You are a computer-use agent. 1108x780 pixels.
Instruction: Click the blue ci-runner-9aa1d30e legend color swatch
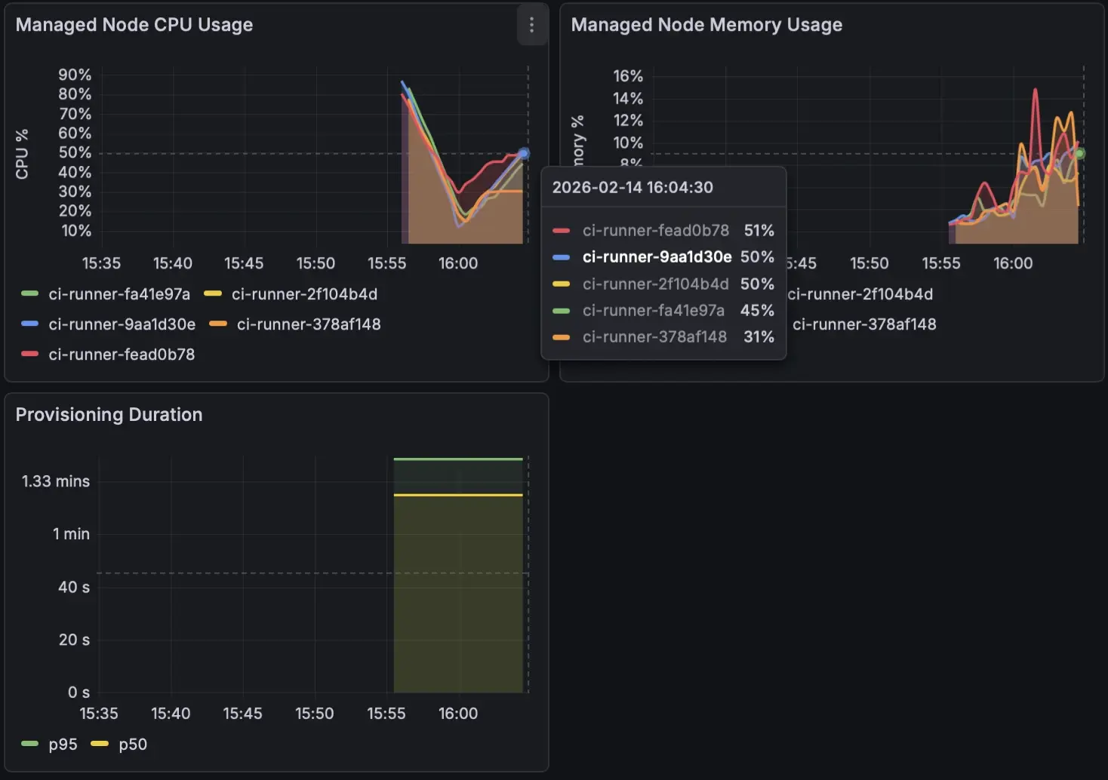click(x=30, y=324)
